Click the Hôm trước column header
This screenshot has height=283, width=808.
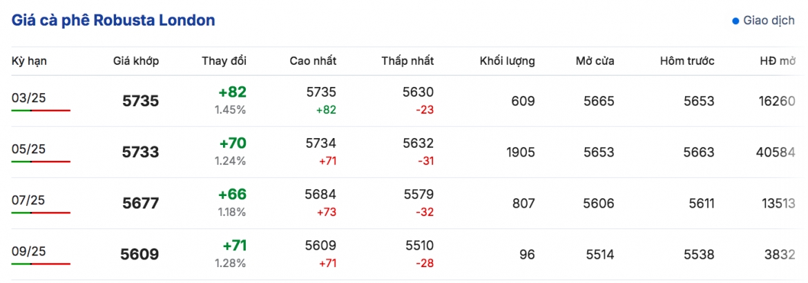[687, 61]
